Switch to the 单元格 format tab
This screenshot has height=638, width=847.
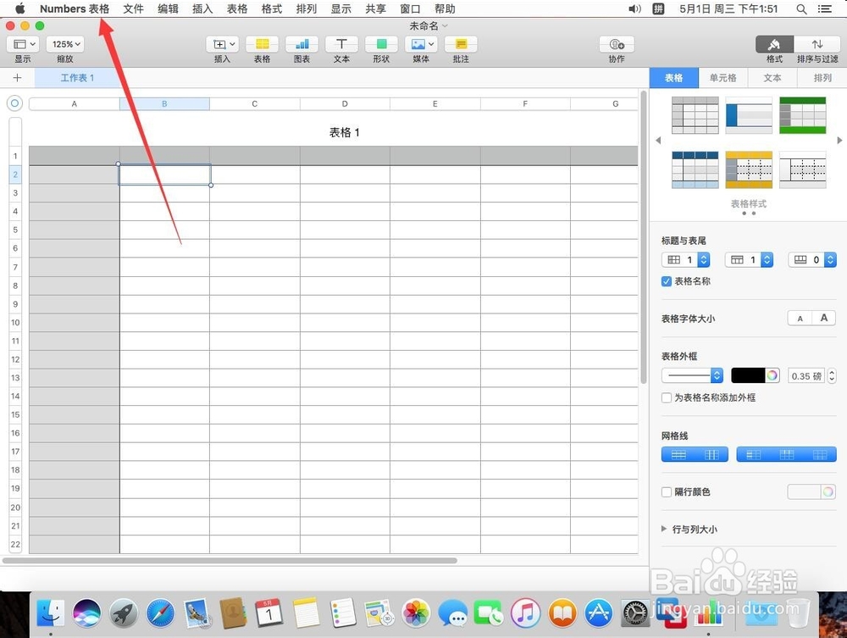click(723, 77)
